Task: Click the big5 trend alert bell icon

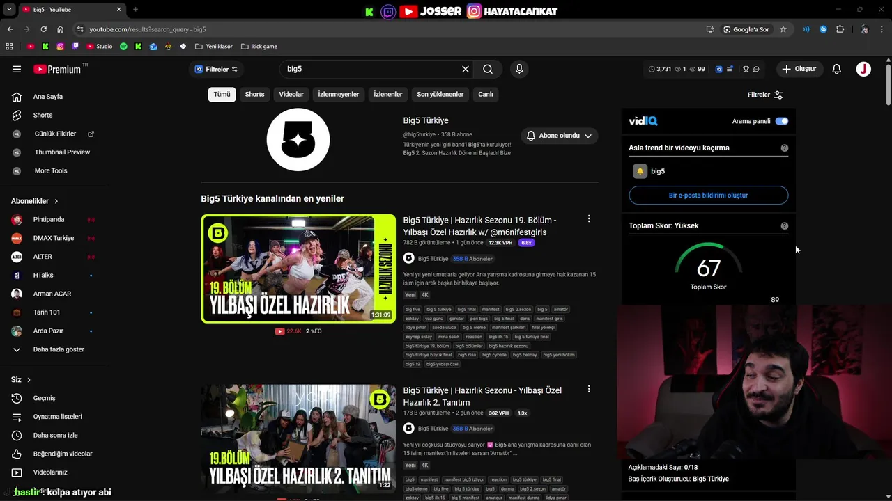Action: pos(640,171)
